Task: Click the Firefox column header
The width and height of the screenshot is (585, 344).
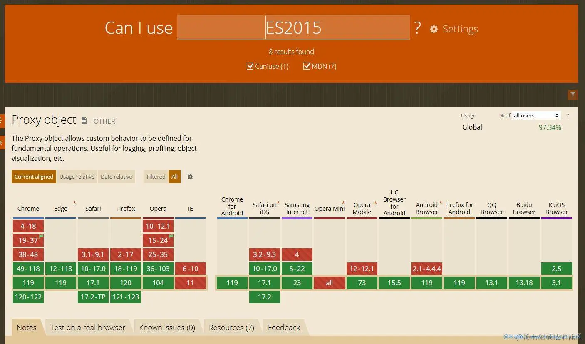Action: [x=126, y=209]
